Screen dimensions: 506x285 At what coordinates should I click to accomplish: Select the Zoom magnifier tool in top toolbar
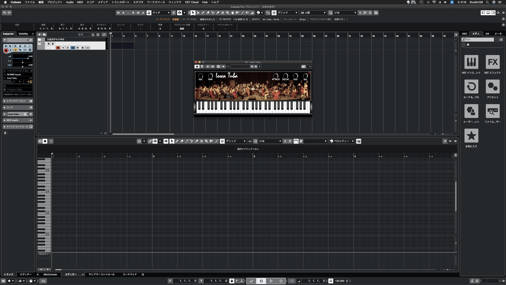click(x=228, y=13)
